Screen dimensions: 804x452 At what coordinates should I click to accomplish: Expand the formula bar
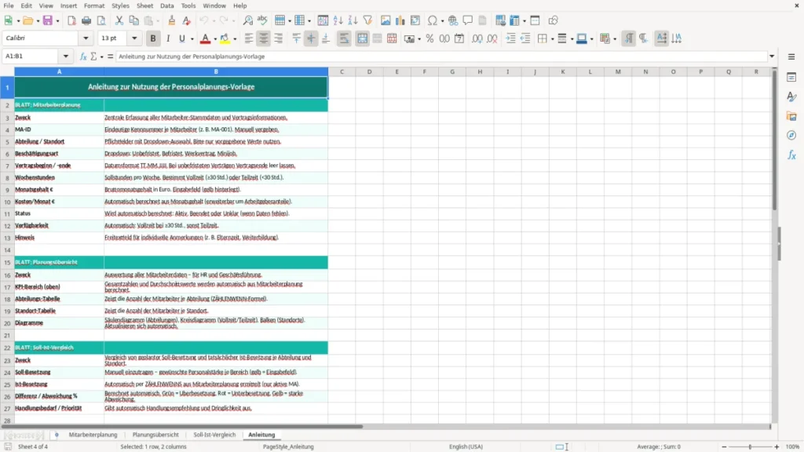(x=772, y=56)
